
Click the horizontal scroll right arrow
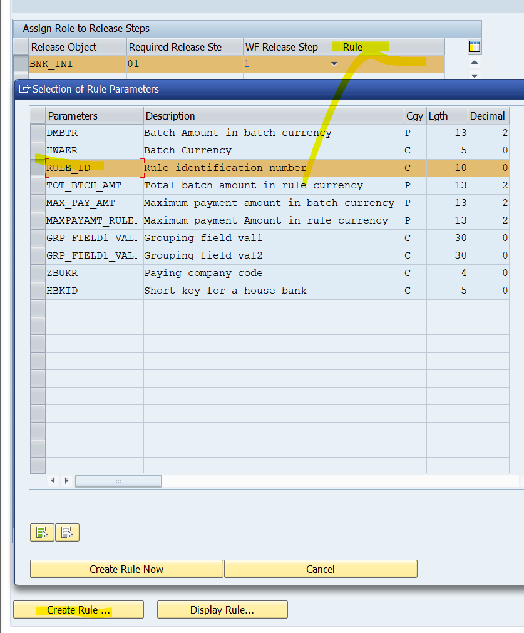(66, 481)
